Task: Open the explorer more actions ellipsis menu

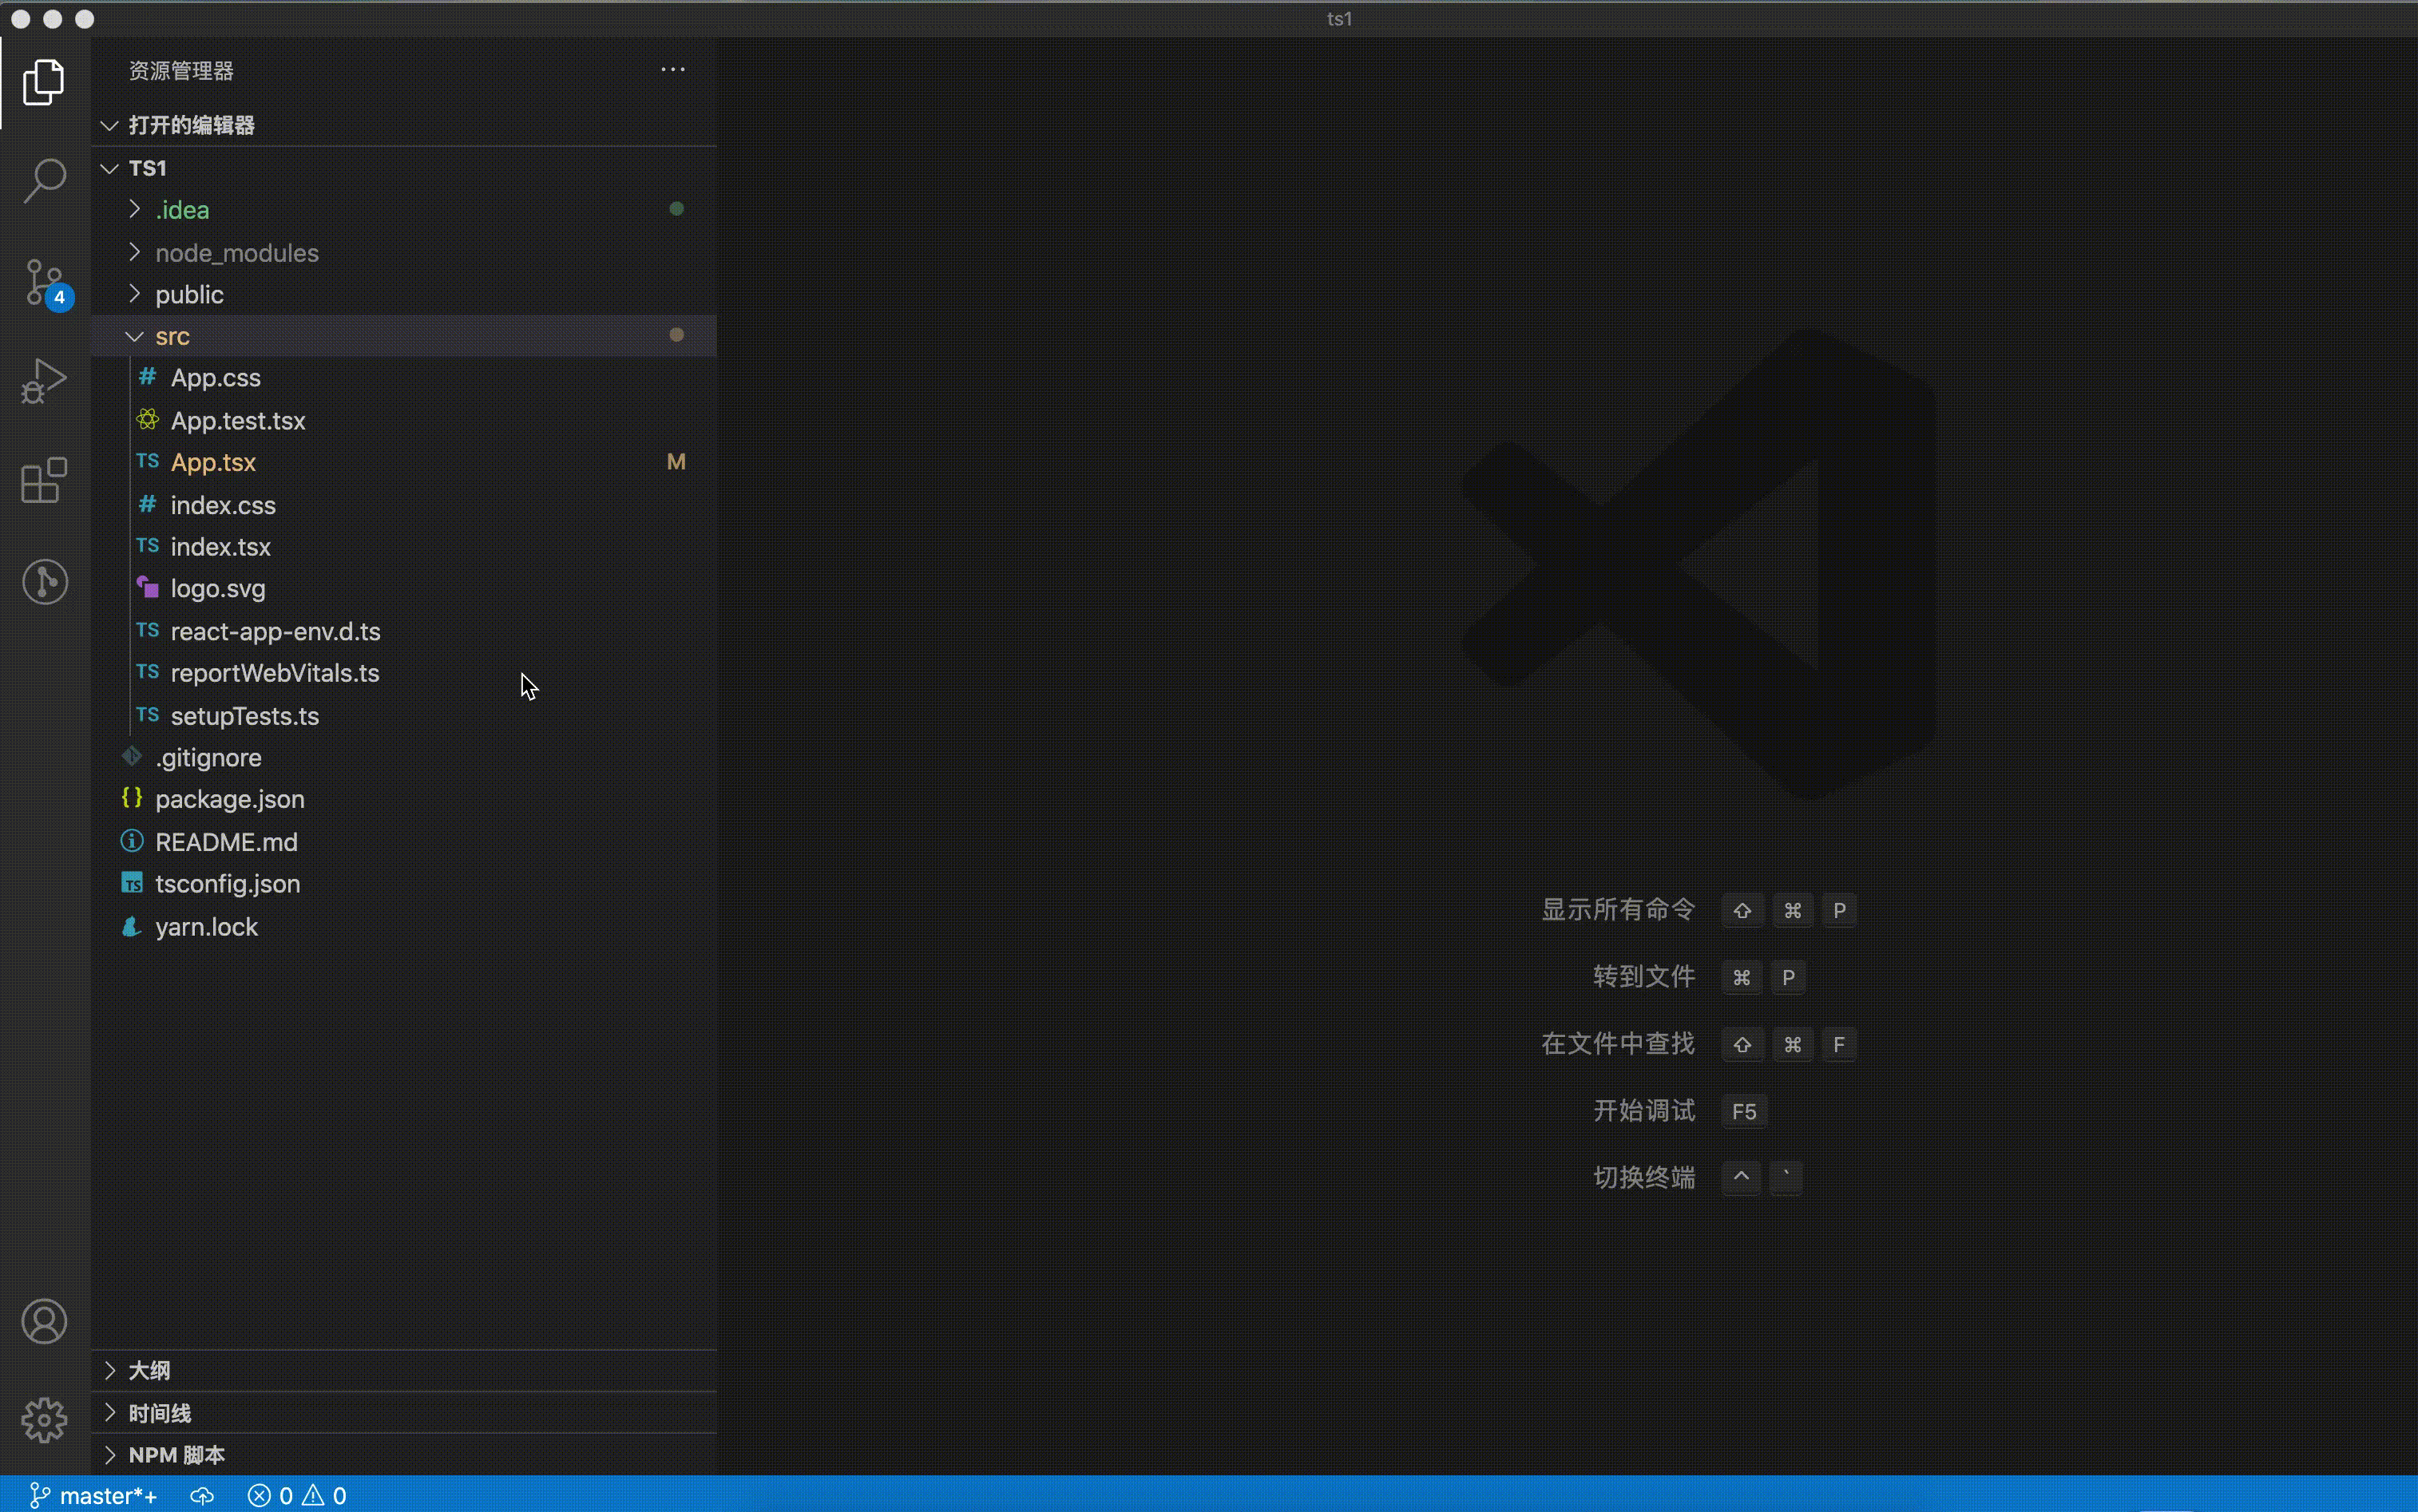Action: click(673, 70)
